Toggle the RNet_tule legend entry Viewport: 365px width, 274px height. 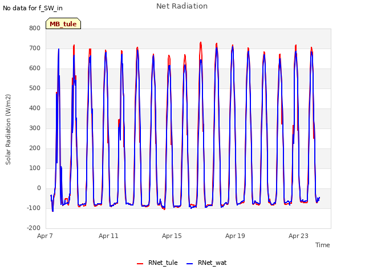157,263
